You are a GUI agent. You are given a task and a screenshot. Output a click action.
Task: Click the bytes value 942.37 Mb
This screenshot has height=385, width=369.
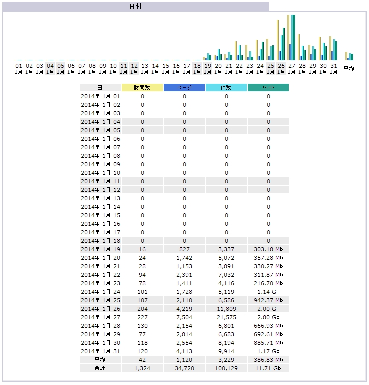tap(268, 300)
